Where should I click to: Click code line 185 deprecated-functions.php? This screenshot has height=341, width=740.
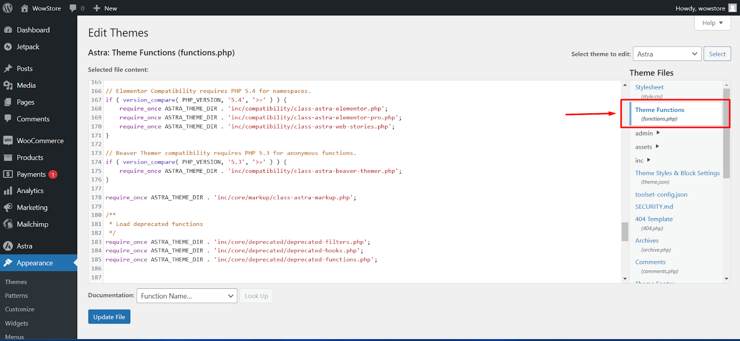click(241, 260)
